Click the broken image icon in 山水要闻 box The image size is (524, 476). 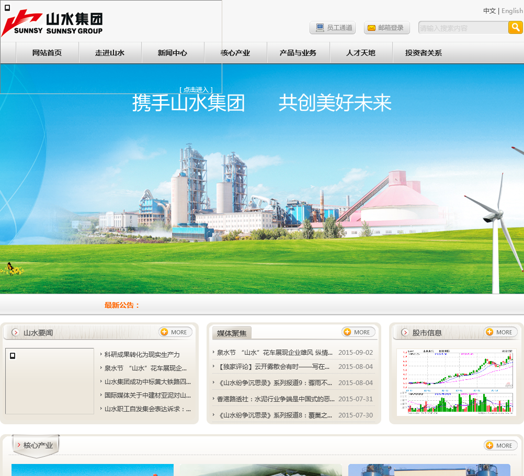pyautogui.click(x=13, y=356)
